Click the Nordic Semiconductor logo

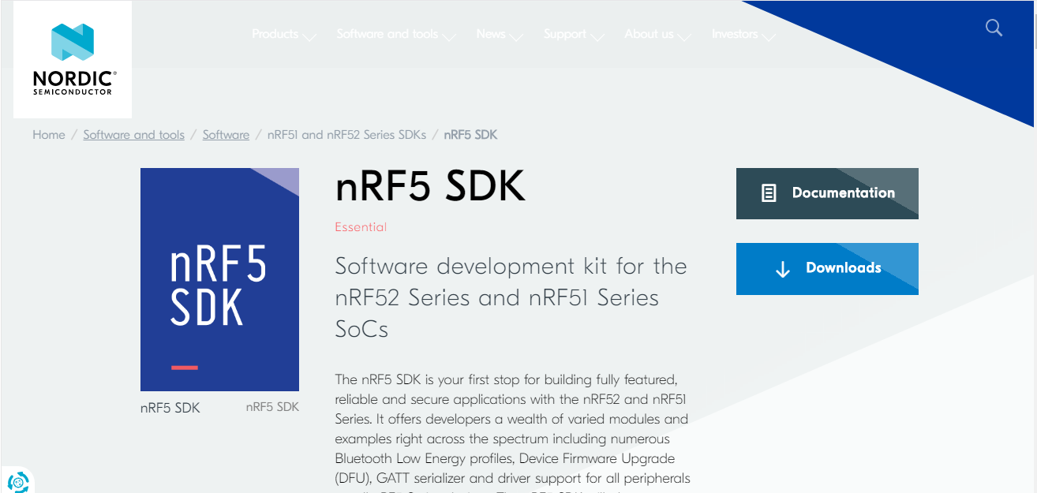click(x=73, y=59)
